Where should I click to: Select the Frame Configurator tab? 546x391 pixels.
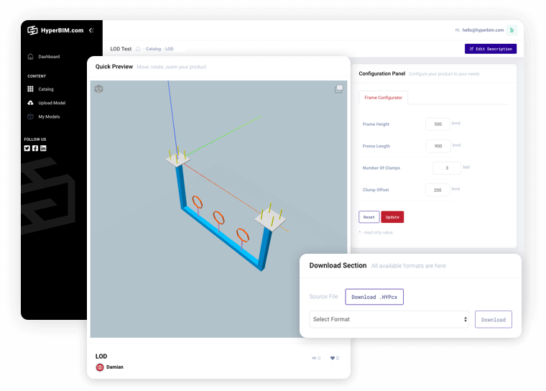(383, 98)
